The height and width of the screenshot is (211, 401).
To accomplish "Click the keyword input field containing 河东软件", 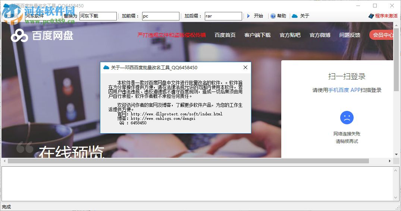I will (44, 16).
